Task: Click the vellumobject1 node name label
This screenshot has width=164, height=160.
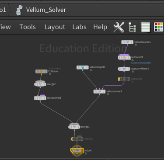Action: click(98, 67)
